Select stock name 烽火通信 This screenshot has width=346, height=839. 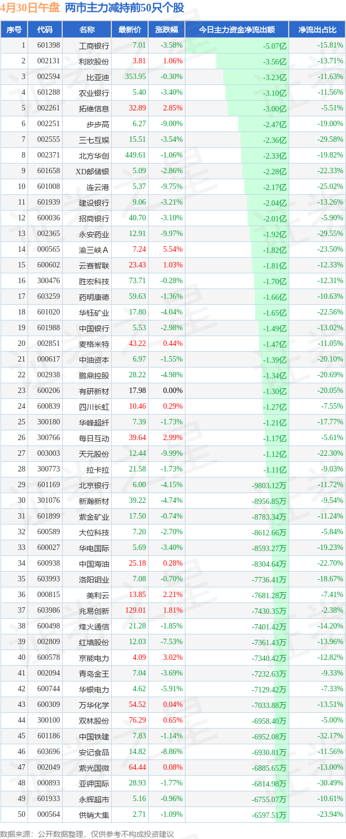[x=94, y=626]
